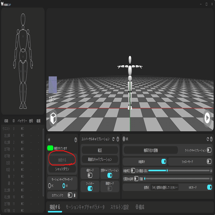Click the battery icon in 右足 row
The width and height of the screenshot is (215, 215).
tap(22, 169)
